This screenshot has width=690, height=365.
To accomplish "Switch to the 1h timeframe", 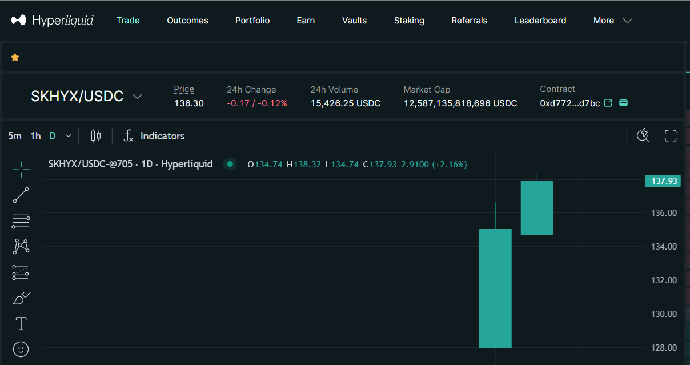I will click(35, 136).
